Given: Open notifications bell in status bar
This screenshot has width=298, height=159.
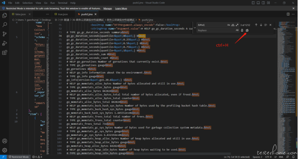Looking at the screenshot, I should click(x=293, y=157).
